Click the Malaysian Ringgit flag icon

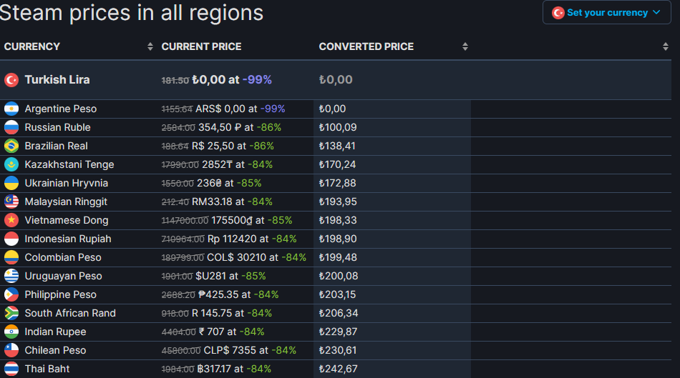[x=11, y=202]
